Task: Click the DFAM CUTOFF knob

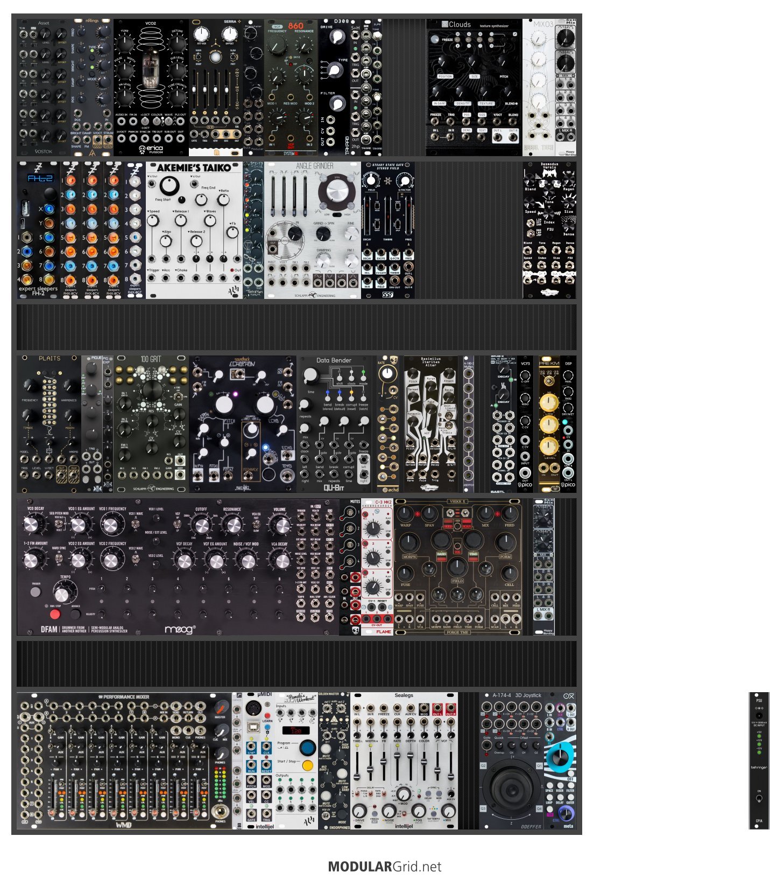Action: pyautogui.click(x=201, y=525)
